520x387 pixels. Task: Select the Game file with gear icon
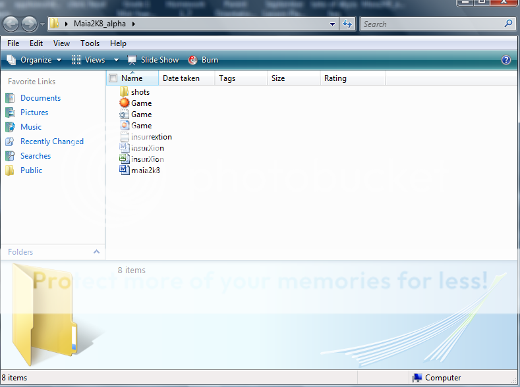pos(125,115)
